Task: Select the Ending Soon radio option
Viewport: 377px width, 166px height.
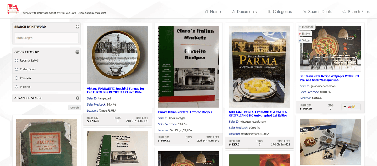Action: (17, 69)
